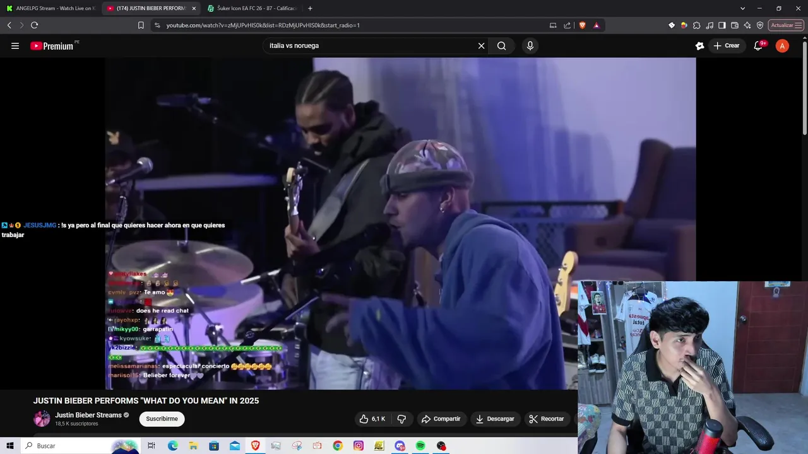Switch to Šuker Icon EA FC 26 tab
This screenshot has width=808, height=454.
(252, 8)
